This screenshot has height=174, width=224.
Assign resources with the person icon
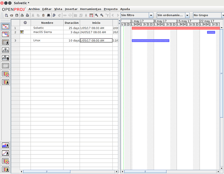point(86,15)
